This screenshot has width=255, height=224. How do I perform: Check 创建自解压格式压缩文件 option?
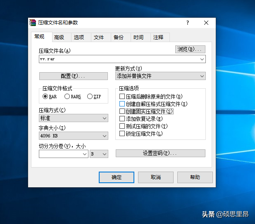tap(122, 104)
